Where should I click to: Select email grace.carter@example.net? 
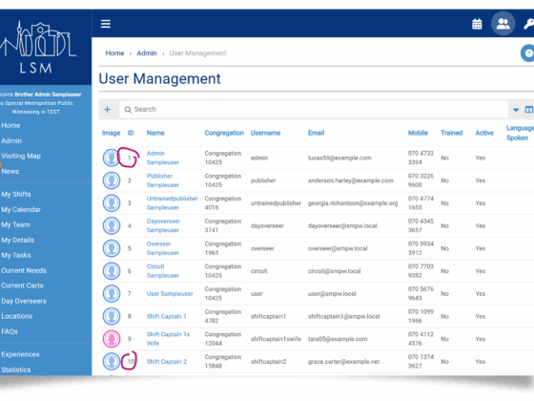(x=343, y=362)
